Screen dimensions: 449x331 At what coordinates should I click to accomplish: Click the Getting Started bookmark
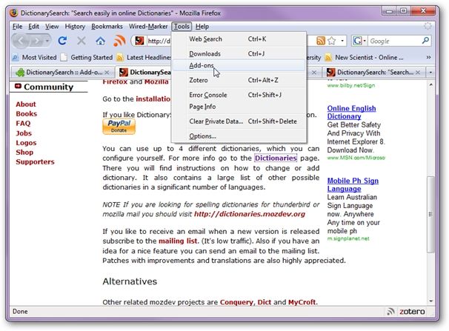pos(87,58)
